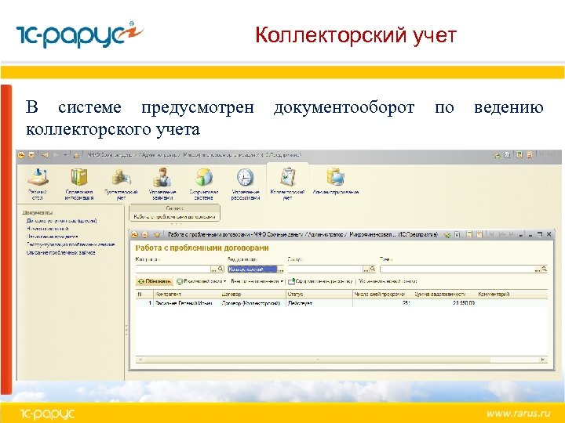This screenshot has height=423, width=565.
Task: Click the magnifier icon of the rightmost filter field
Action: coord(545,269)
